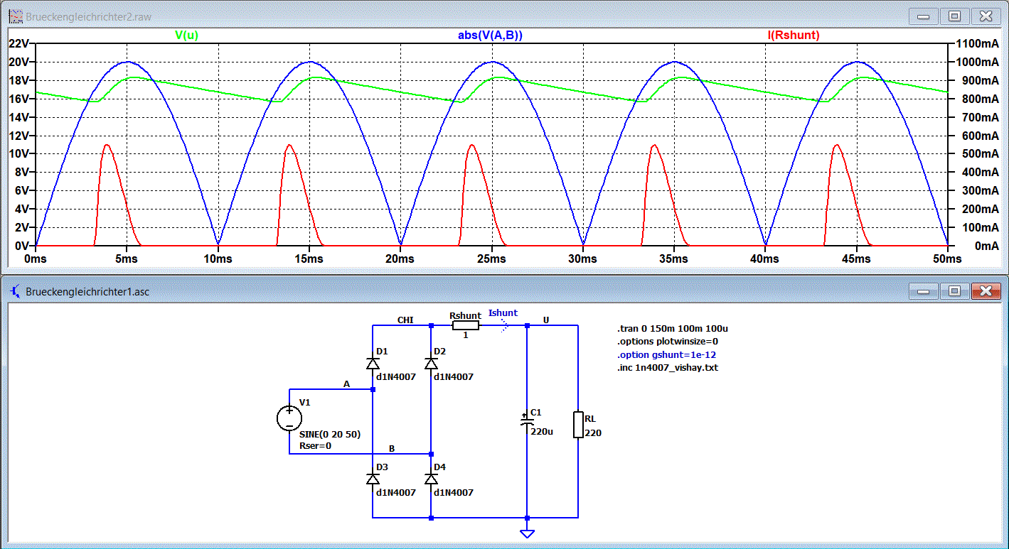Screen dimensions: 1009x549
Task: Minimize the Brueckengleichrichter2.raw plot window
Action: point(924,17)
